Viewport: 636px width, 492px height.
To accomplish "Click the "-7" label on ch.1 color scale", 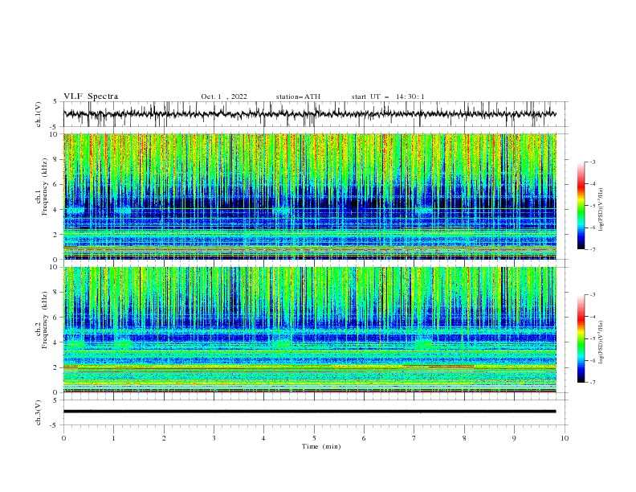I will click(593, 249).
